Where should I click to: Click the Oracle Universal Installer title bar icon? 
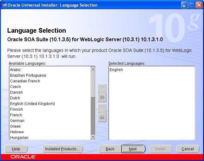click(4, 5)
